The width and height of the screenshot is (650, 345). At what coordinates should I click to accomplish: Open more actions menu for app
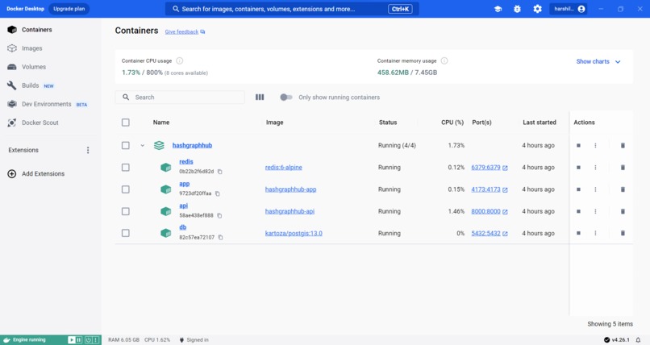pyautogui.click(x=595, y=189)
